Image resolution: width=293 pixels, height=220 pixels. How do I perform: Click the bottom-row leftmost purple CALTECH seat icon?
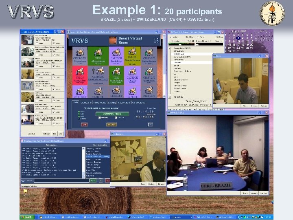[80, 91]
